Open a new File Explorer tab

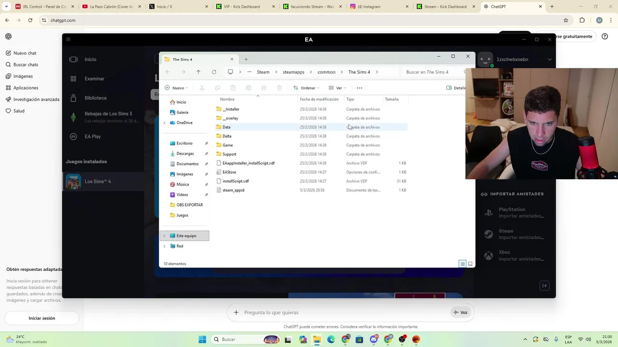pyautogui.click(x=246, y=59)
